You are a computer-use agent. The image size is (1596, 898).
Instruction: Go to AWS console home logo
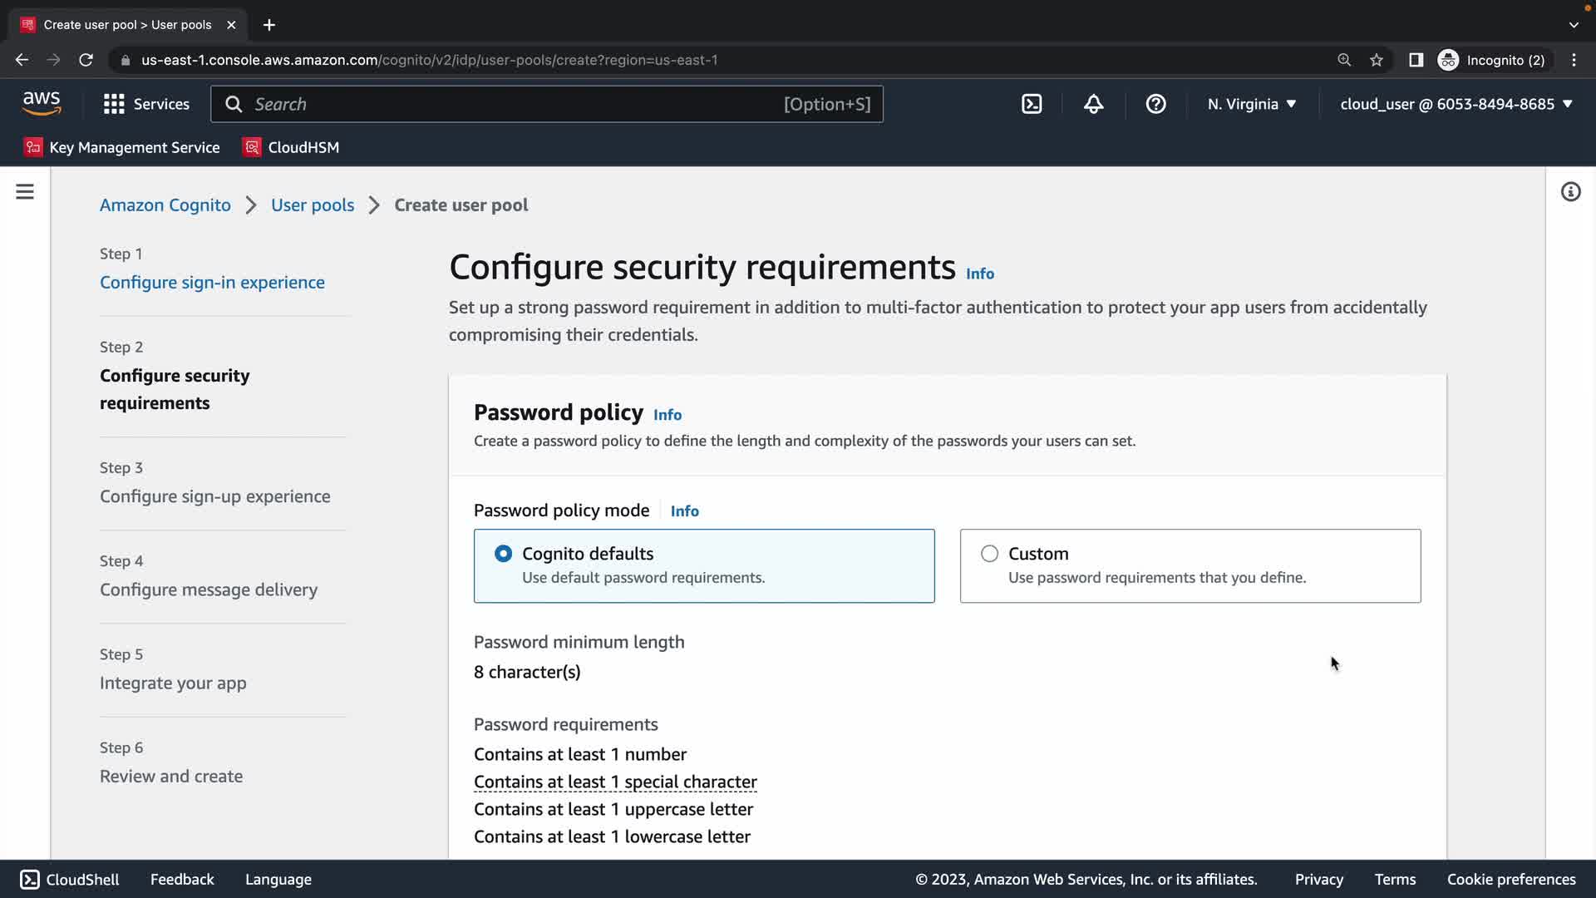click(x=42, y=104)
